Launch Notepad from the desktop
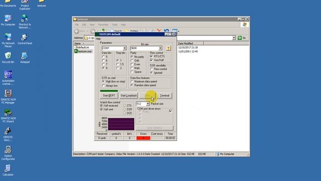 25,58
